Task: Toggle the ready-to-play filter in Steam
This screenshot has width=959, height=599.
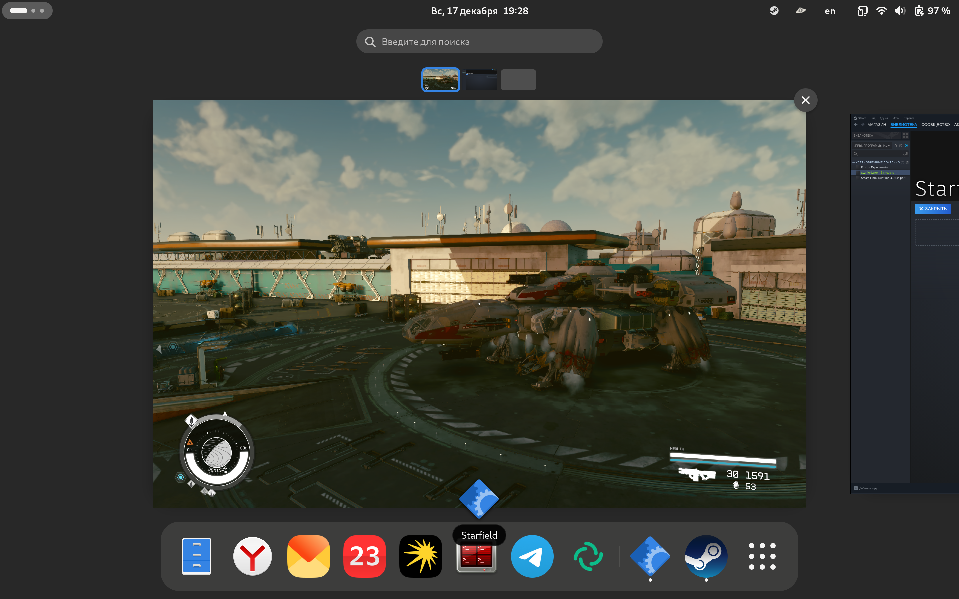Action: (906, 146)
